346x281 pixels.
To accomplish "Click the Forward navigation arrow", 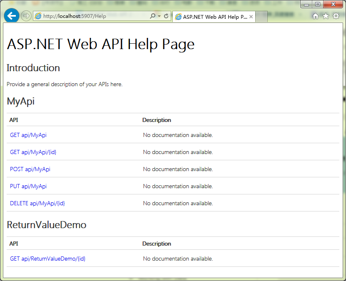I will coord(26,16).
